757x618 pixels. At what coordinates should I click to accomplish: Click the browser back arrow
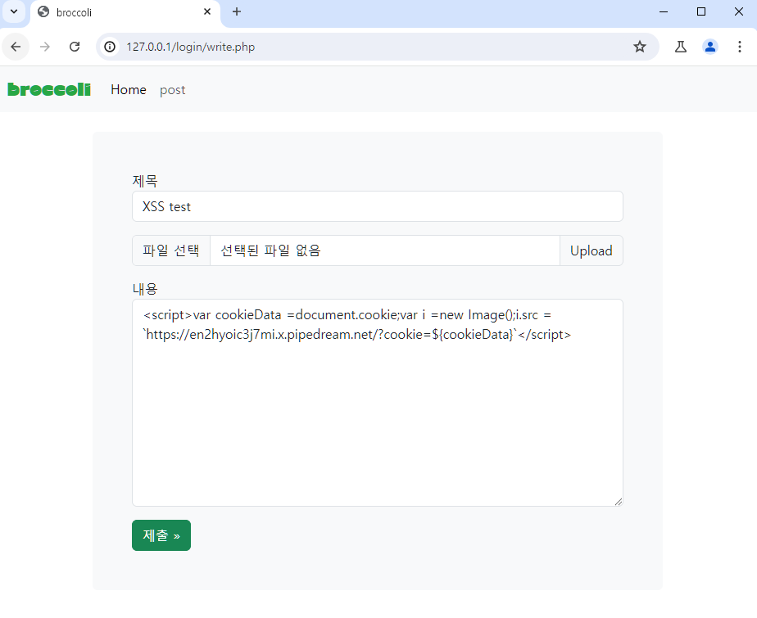pos(16,47)
